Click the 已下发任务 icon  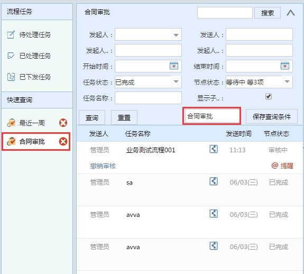[11, 77]
